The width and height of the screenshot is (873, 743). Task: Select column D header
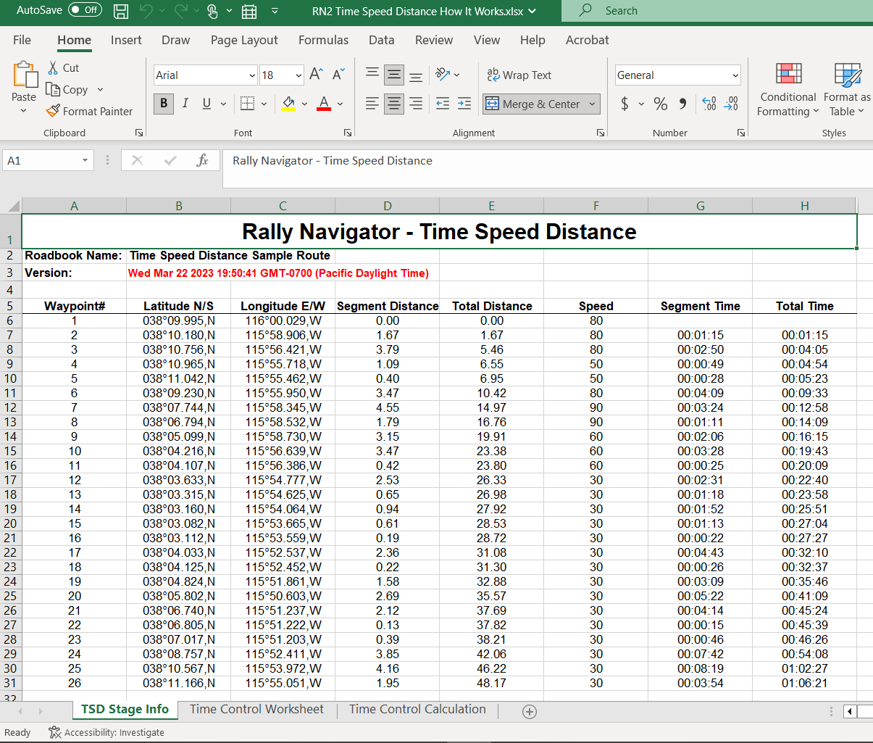388,206
